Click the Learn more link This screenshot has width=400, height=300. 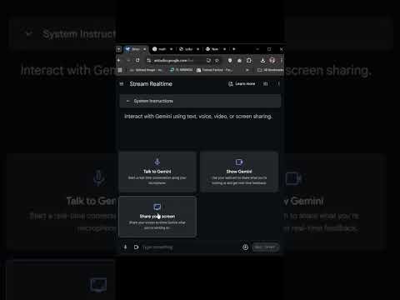242,83
